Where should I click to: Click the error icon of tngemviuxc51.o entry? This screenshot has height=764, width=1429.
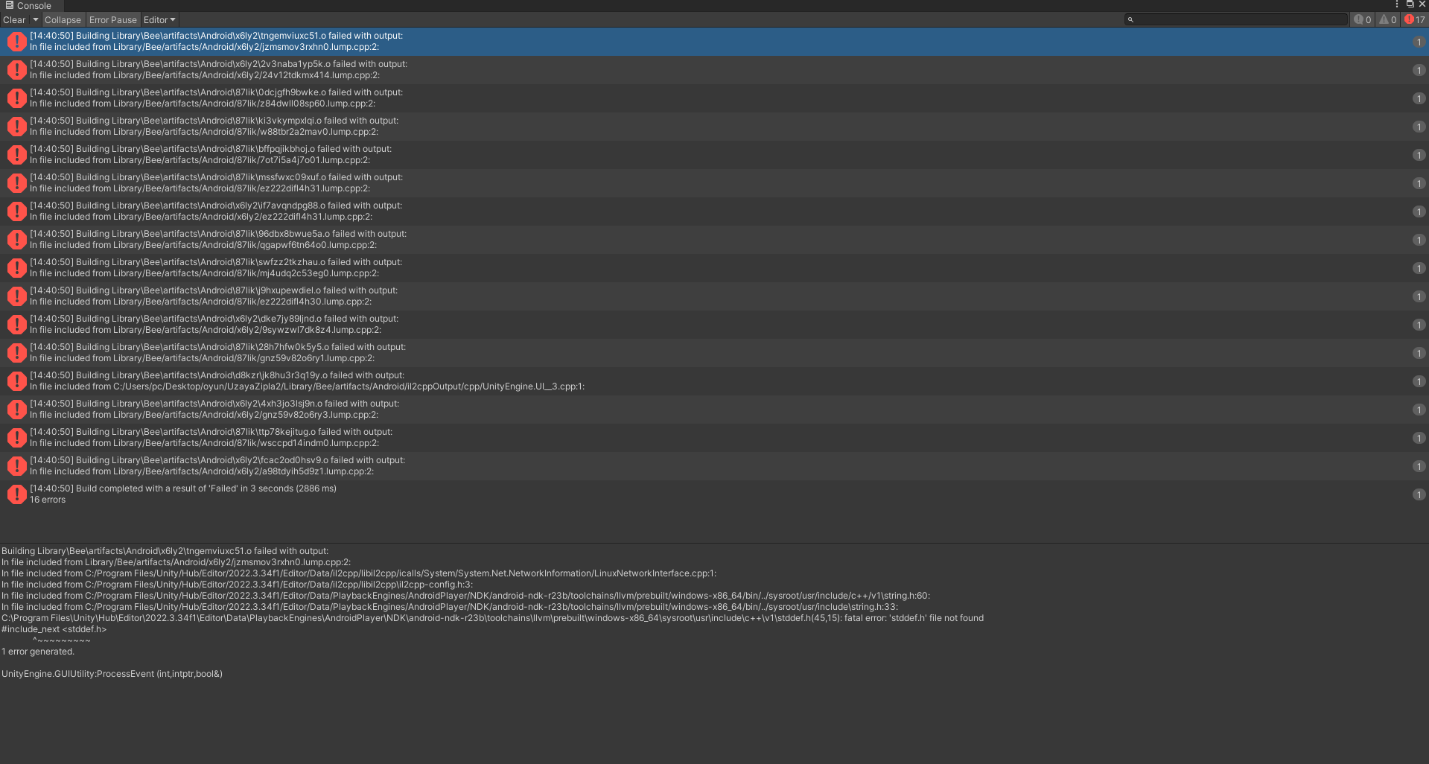(16, 42)
